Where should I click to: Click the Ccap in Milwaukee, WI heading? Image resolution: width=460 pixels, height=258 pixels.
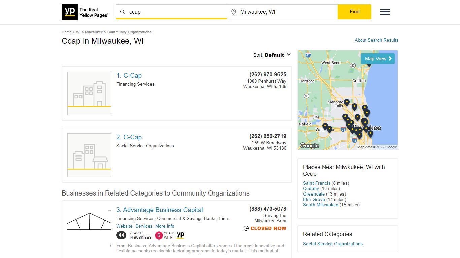pyautogui.click(x=103, y=41)
